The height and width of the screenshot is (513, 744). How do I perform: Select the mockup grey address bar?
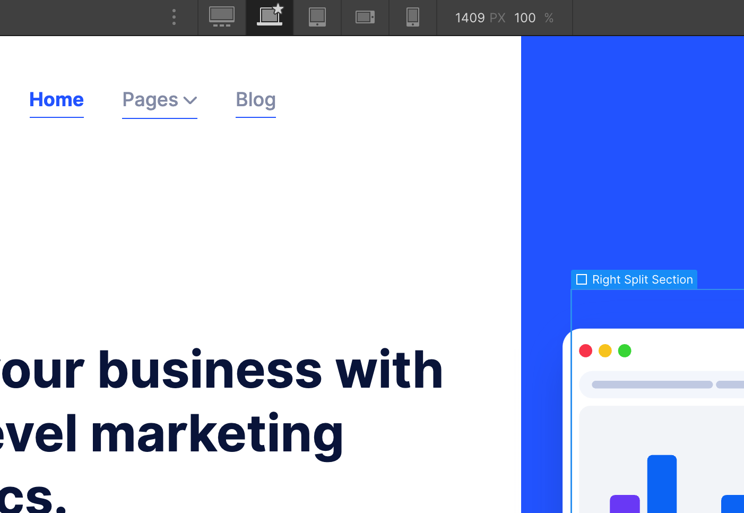tap(662, 384)
